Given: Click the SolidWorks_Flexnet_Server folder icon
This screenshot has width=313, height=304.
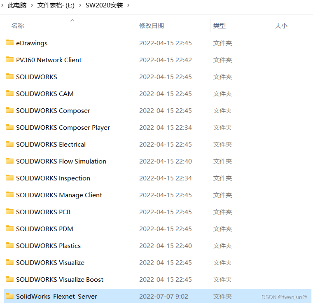Looking at the screenshot, I should coord(10,296).
